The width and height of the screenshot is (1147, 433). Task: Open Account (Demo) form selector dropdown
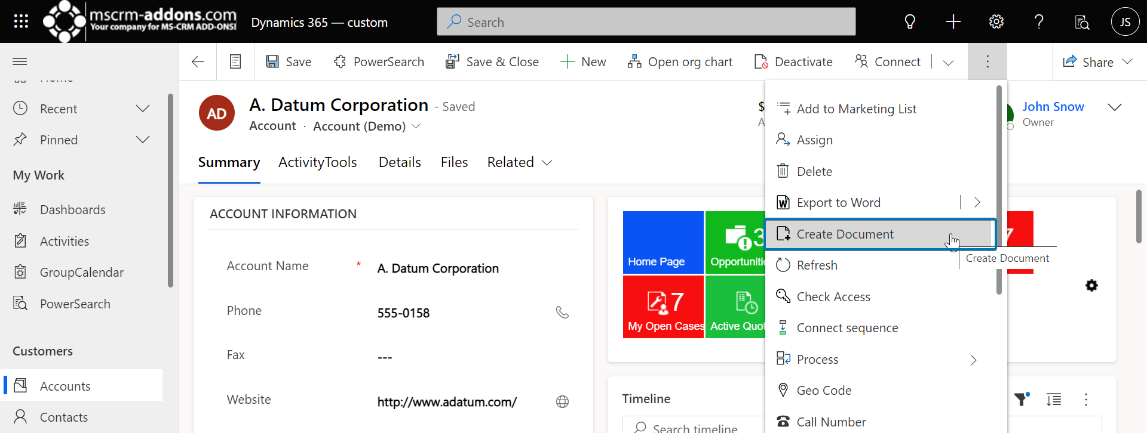[x=367, y=126]
